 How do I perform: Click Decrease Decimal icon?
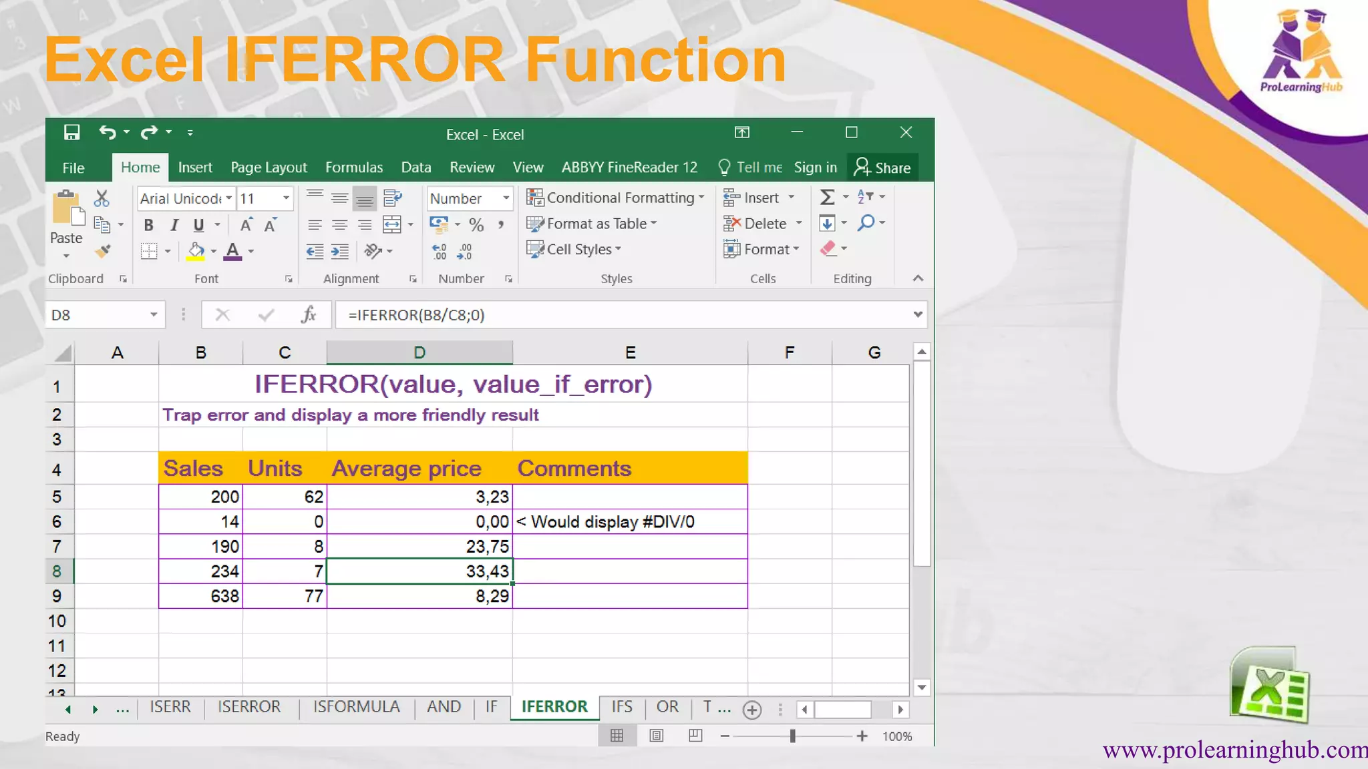tap(464, 251)
